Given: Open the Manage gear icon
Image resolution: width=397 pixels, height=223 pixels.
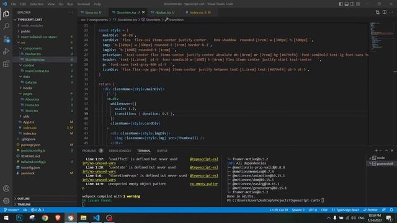Looking at the screenshot, I should (x=6, y=201).
